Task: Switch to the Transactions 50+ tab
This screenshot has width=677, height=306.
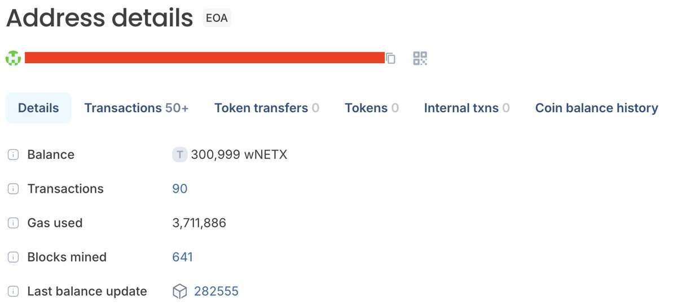Action: [137, 108]
